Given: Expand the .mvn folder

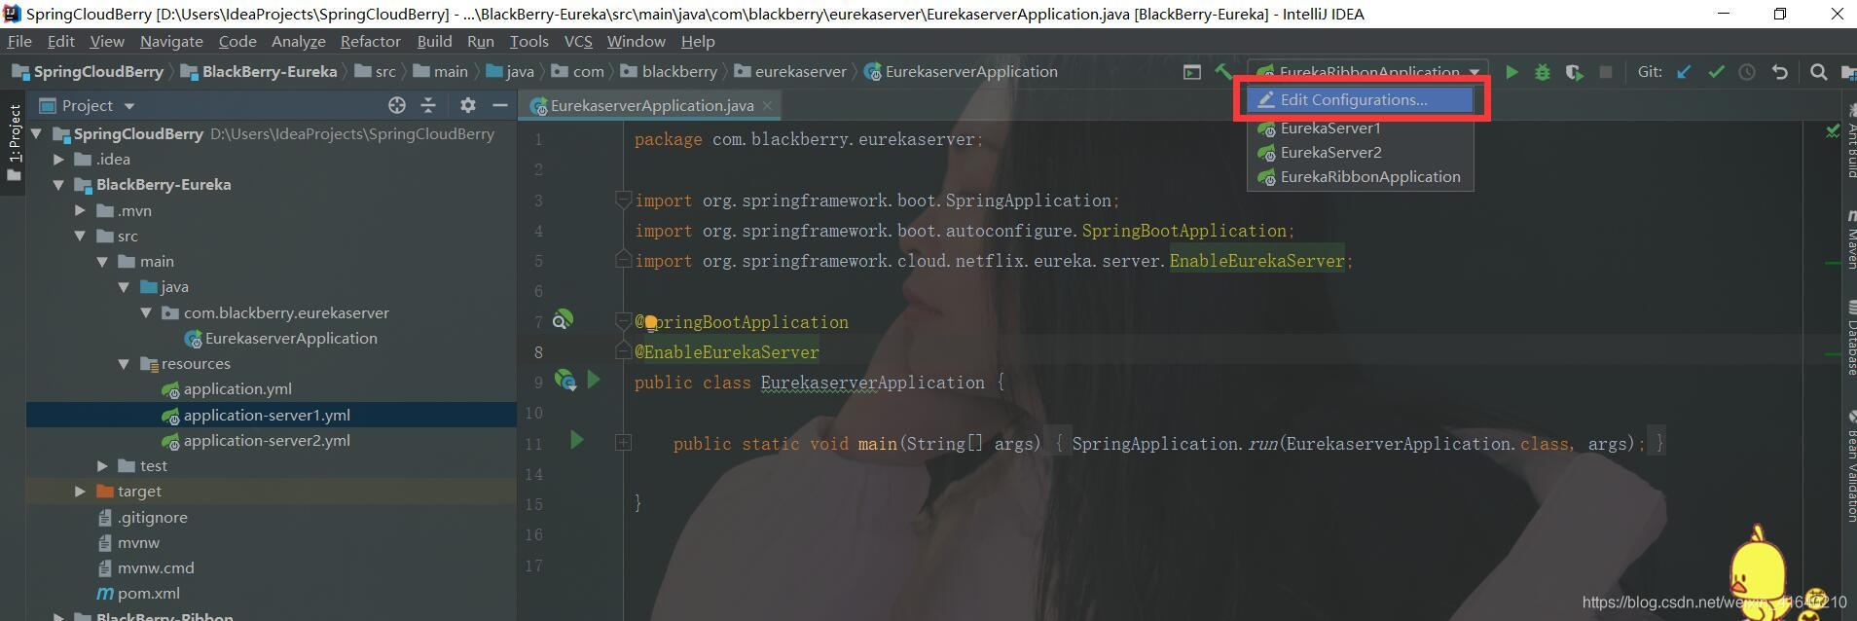Looking at the screenshot, I should (81, 210).
